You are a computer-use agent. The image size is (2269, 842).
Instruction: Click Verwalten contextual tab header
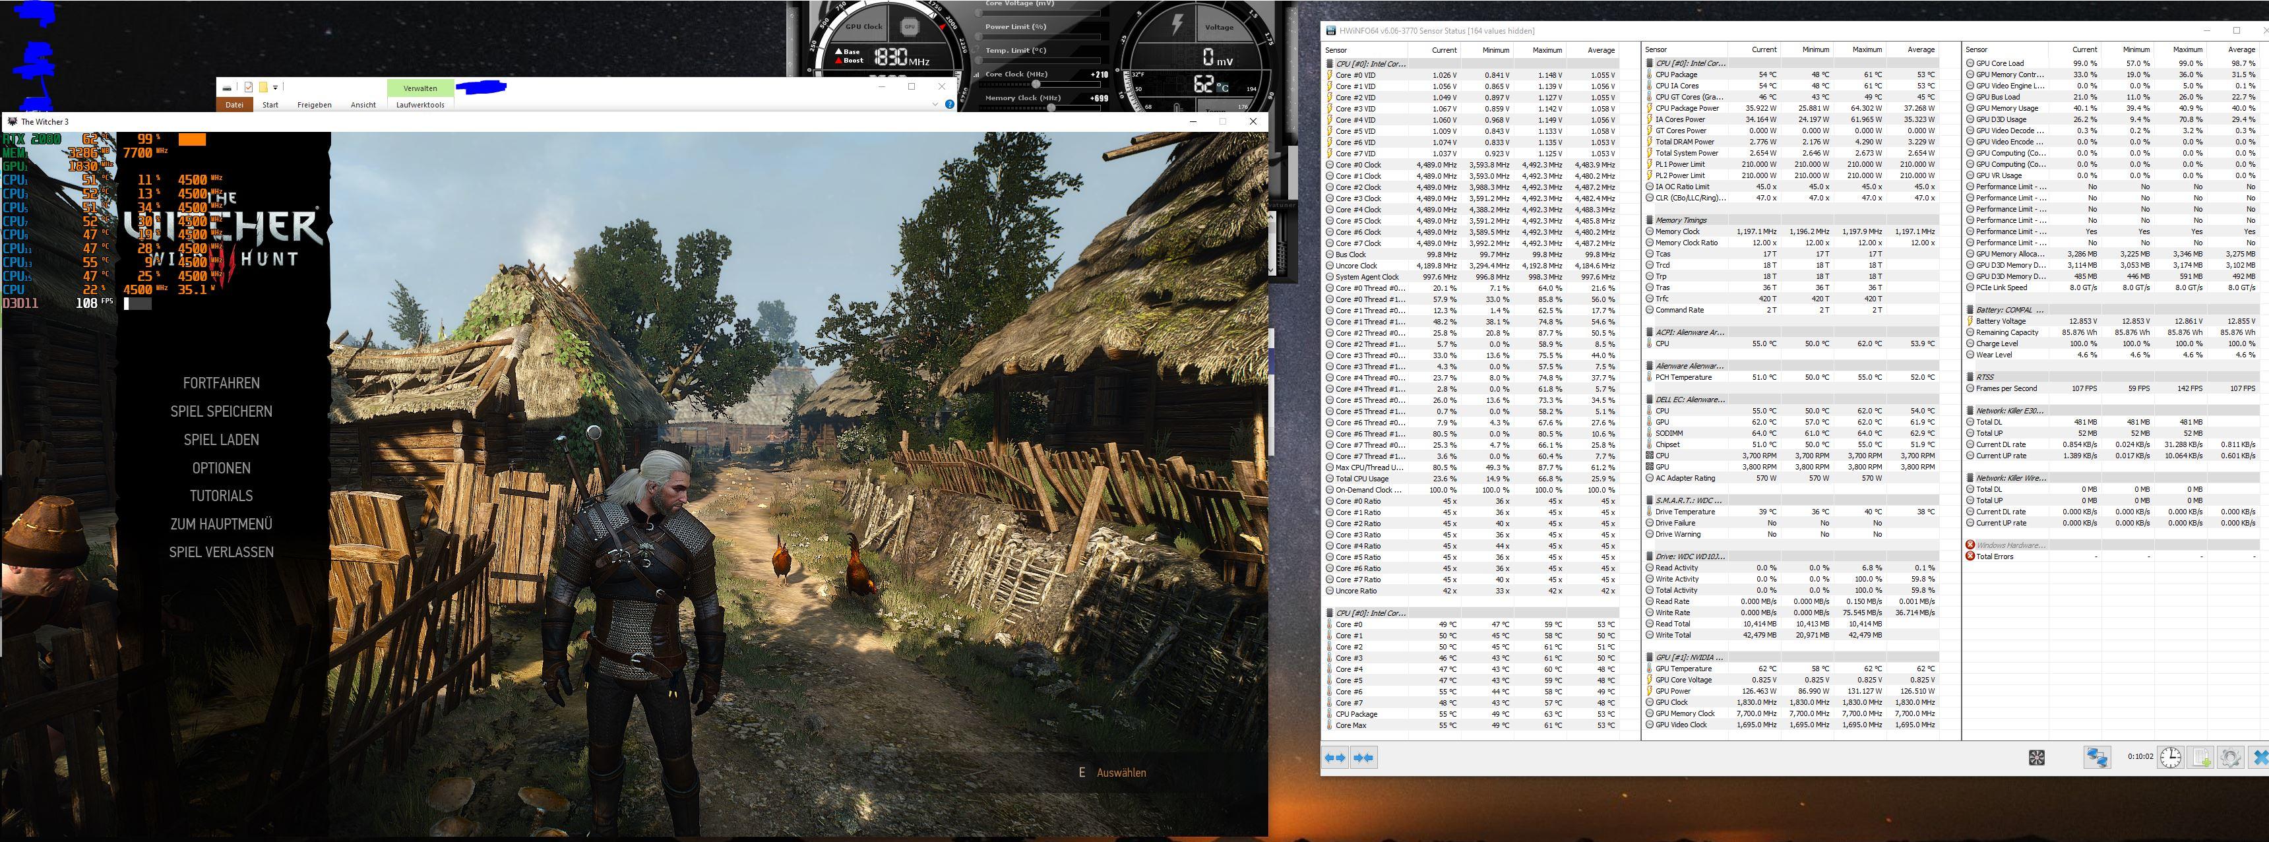pos(420,88)
